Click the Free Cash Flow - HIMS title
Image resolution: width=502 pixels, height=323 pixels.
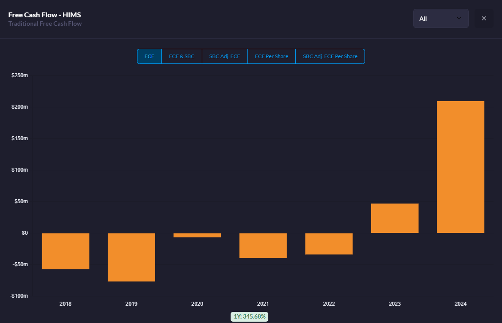pos(44,15)
